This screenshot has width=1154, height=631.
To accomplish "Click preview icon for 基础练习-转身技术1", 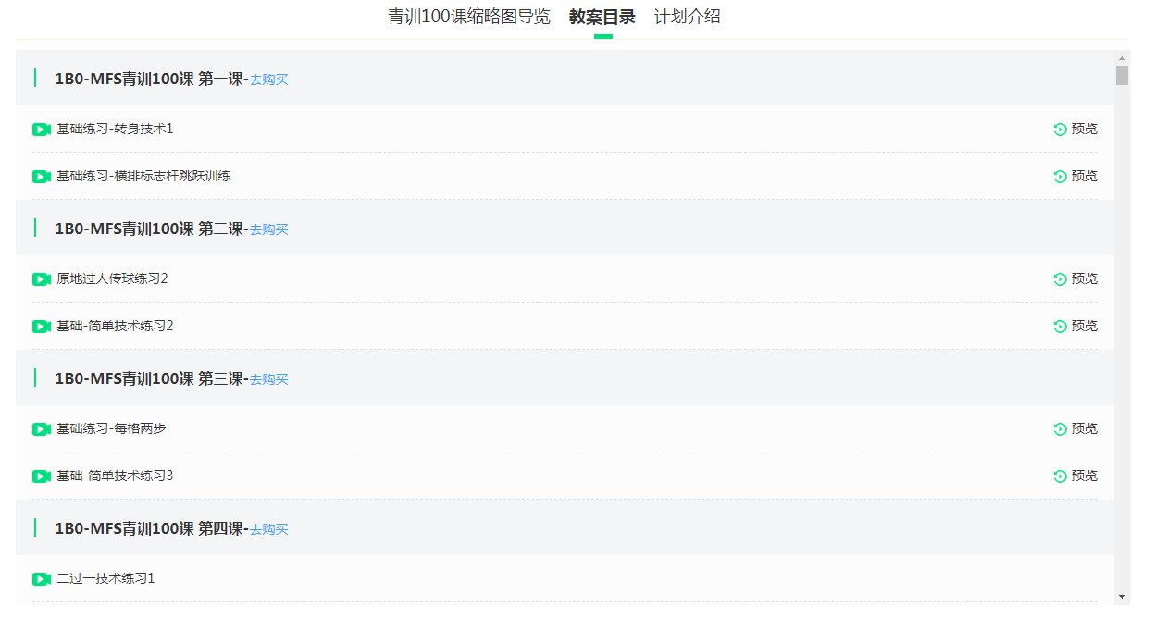I will pyautogui.click(x=1061, y=130).
